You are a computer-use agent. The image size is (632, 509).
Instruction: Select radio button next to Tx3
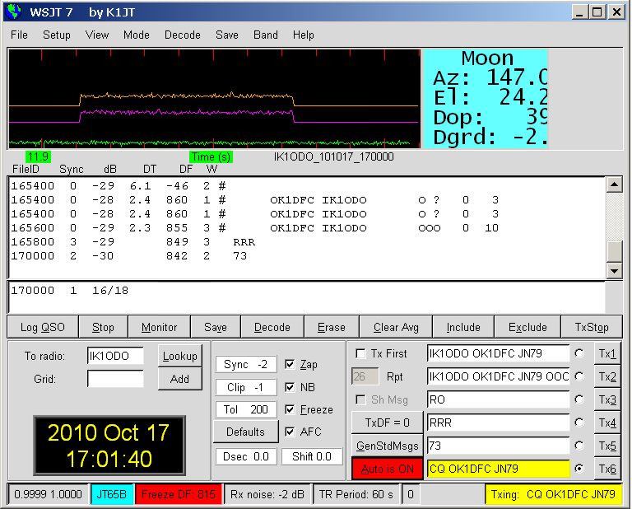pyautogui.click(x=579, y=399)
